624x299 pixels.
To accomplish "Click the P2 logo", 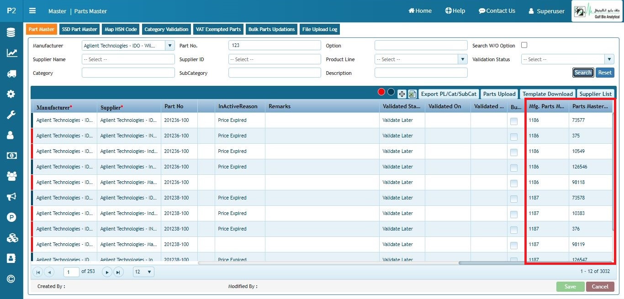I will (11, 10).
